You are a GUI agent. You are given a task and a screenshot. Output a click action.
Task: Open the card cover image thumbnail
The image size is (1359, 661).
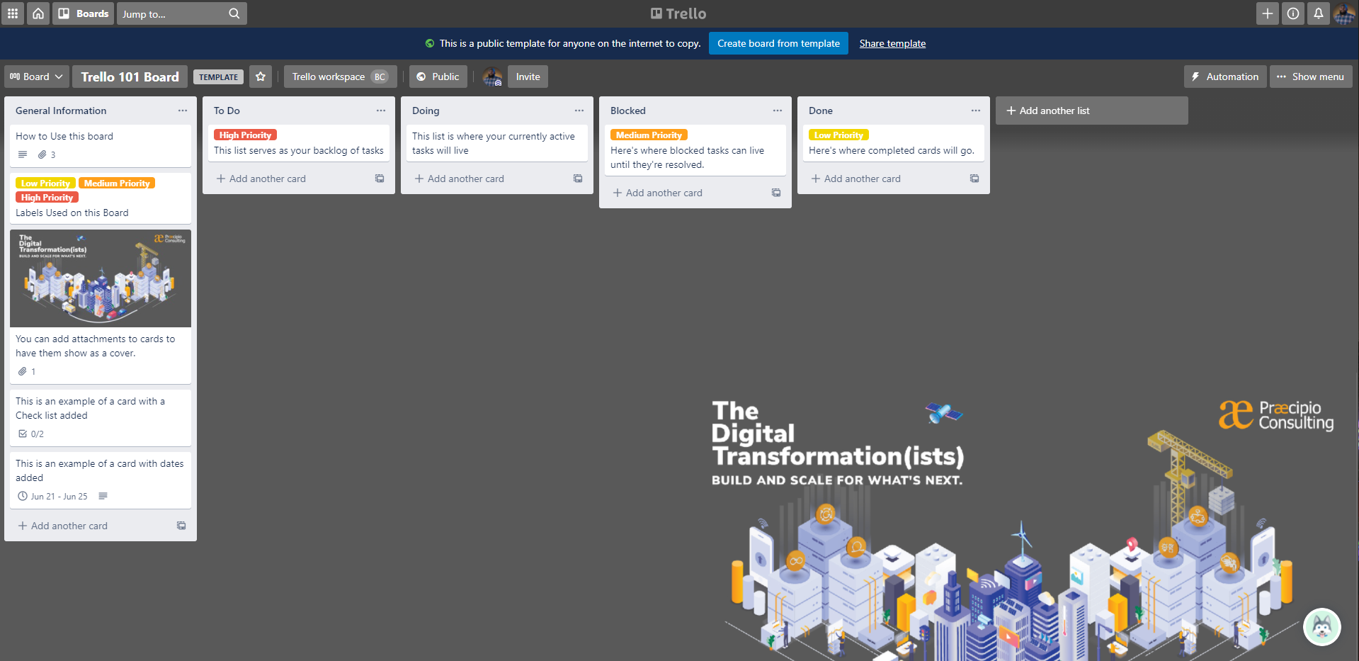click(101, 278)
